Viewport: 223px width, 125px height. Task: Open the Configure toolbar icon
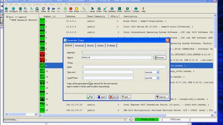(x=13, y=10)
